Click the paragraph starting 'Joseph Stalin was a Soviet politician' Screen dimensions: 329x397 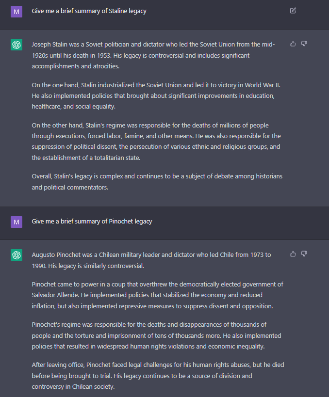click(x=153, y=55)
